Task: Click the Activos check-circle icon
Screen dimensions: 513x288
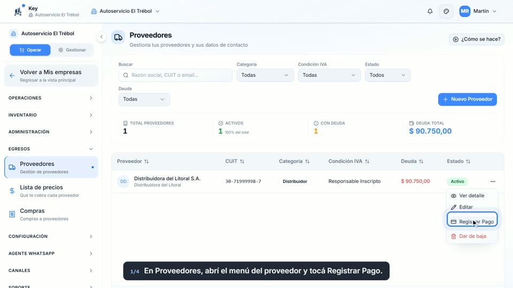Action: tap(221, 123)
